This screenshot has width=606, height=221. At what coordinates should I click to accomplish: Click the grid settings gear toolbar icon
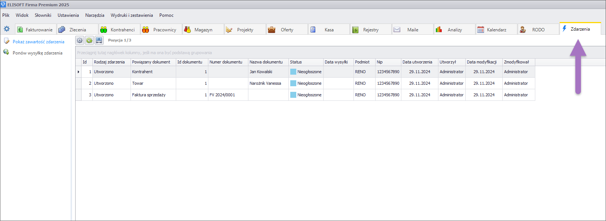(80, 40)
